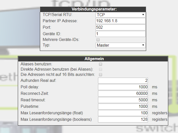Click the 'TCP/Serial RTU:' label
The image size is (178, 133).
[x=58, y=14]
